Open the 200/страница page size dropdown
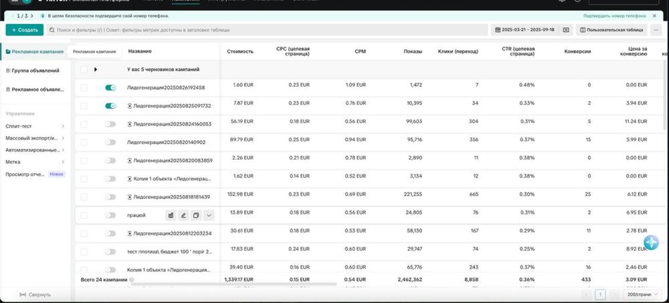This screenshot has height=303, width=669. tap(642, 294)
